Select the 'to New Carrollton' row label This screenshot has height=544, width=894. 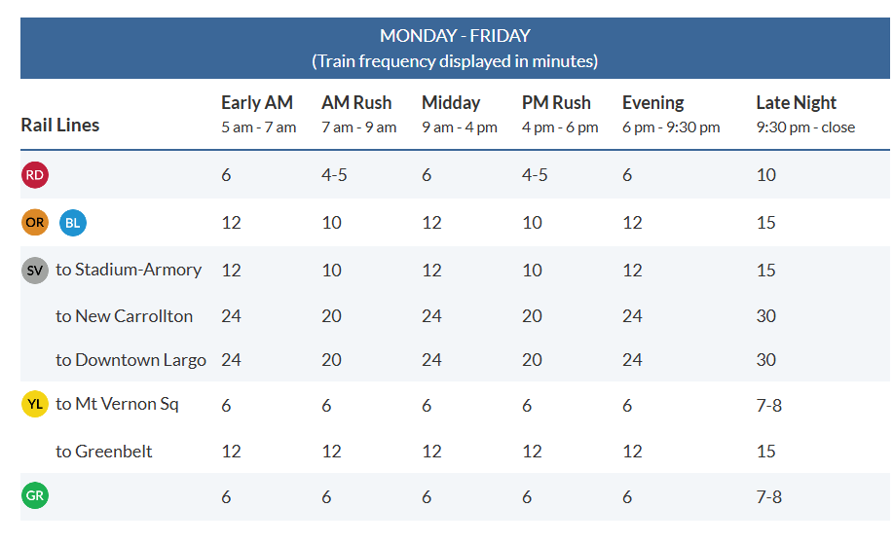pos(124,316)
